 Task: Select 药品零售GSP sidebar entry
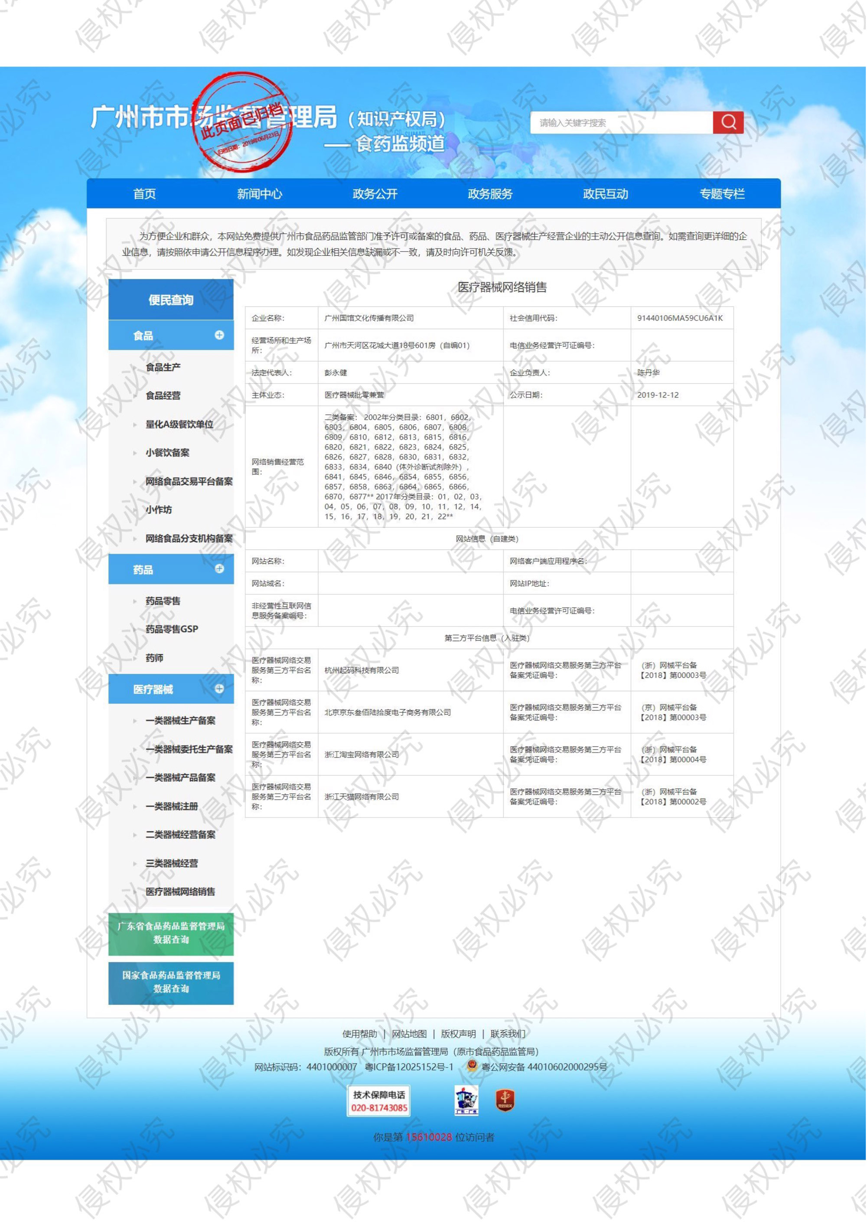click(x=172, y=629)
